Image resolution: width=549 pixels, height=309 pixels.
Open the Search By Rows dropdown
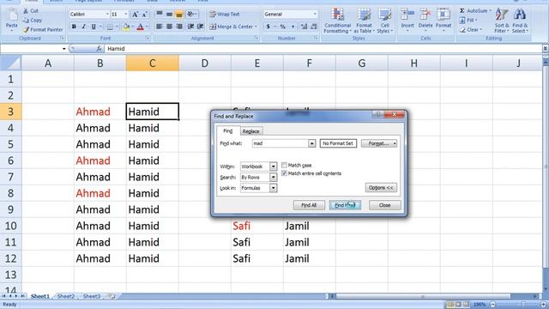tap(273, 178)
